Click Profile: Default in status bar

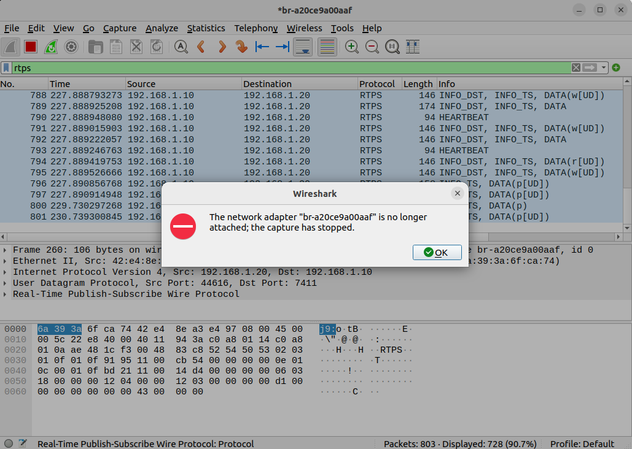pos(582,443)
